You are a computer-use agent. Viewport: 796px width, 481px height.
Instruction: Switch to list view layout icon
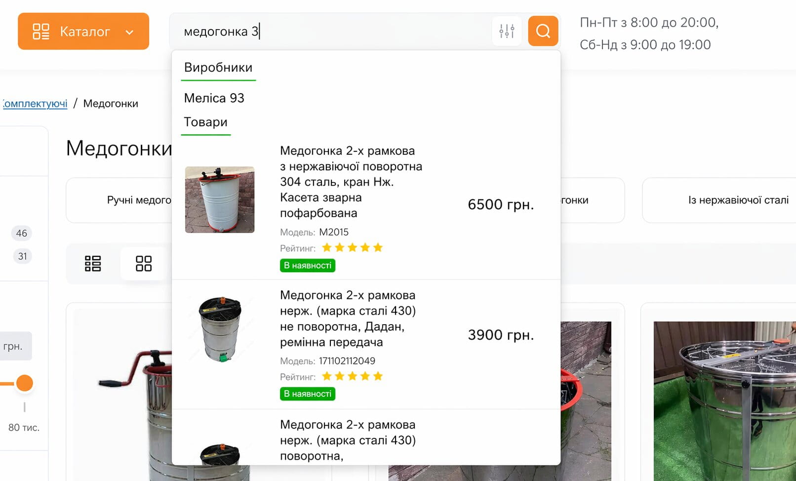(93, 263)
